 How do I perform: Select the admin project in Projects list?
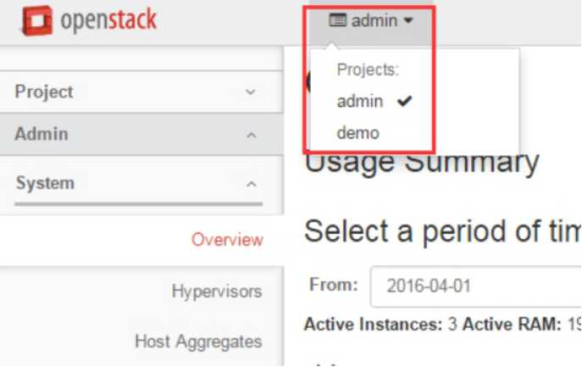click(360, 102)
